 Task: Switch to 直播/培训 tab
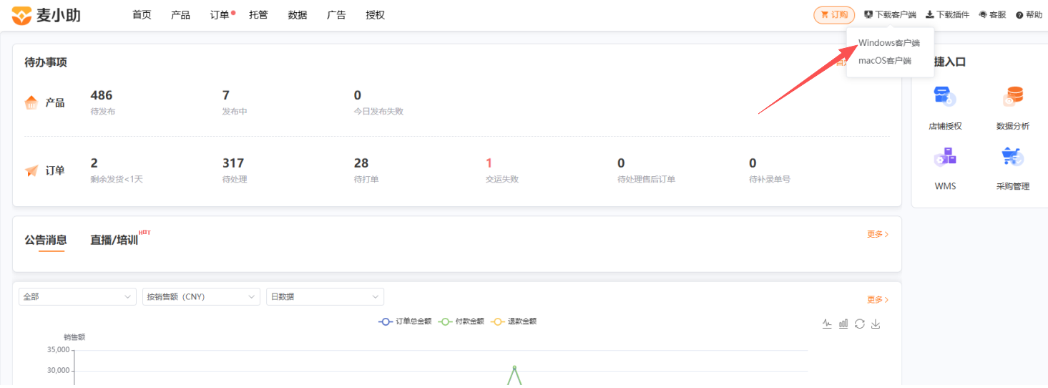[x=114, y=240]
